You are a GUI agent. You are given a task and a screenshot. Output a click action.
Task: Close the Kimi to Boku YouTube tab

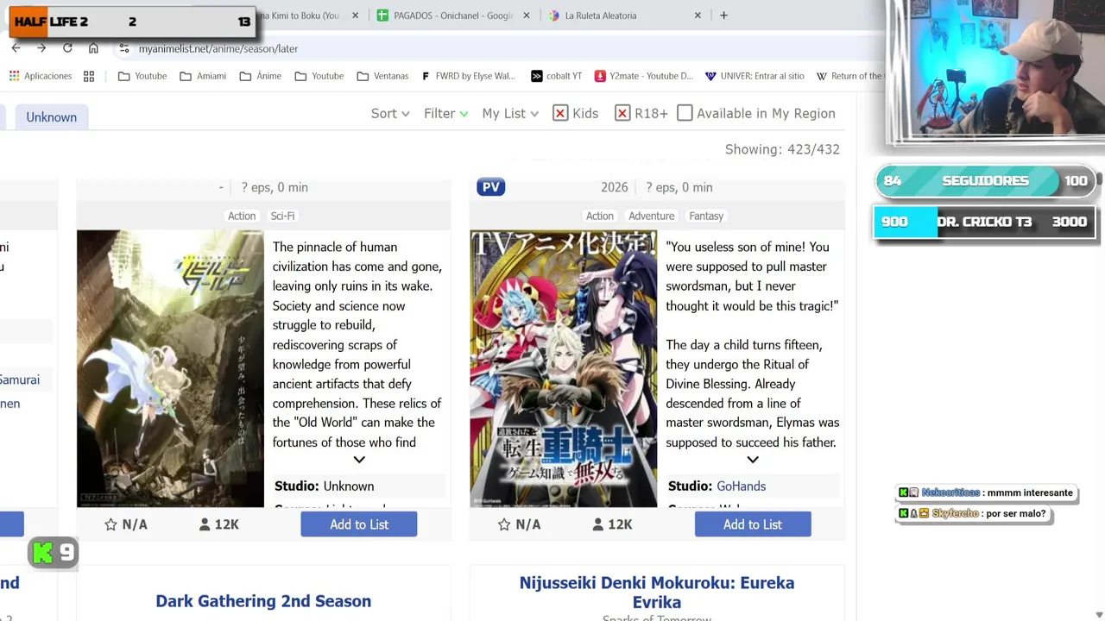pyautogui.click(x=357, y=16)
